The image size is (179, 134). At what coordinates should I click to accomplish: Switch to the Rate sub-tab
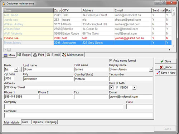tap(26, 122)
